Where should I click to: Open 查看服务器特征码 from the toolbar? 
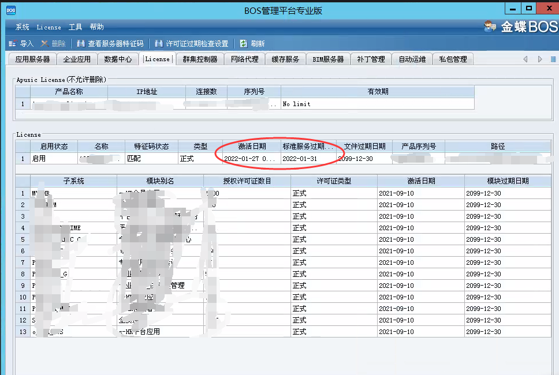pyautogui.click(x=110, y=43)
